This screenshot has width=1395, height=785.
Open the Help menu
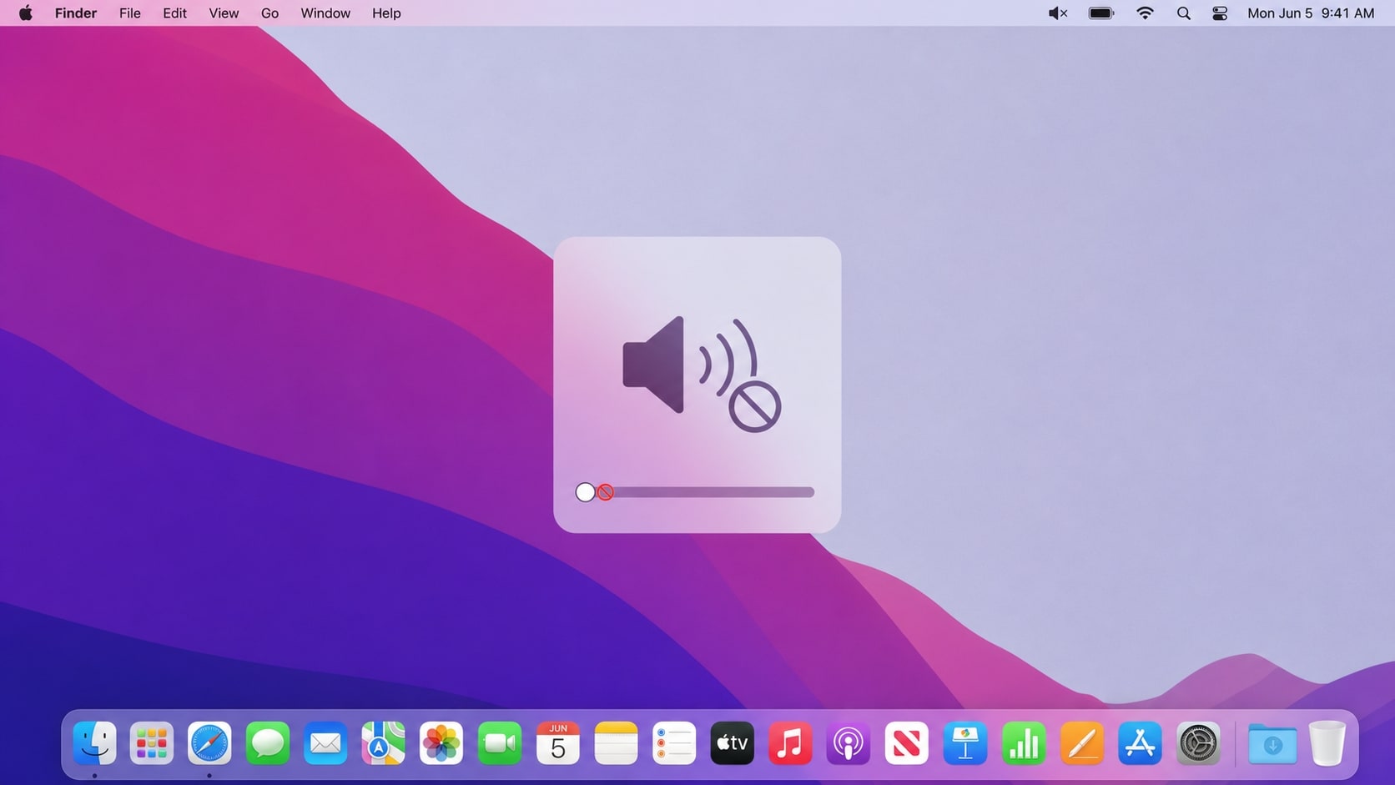[x=386, y=13]
